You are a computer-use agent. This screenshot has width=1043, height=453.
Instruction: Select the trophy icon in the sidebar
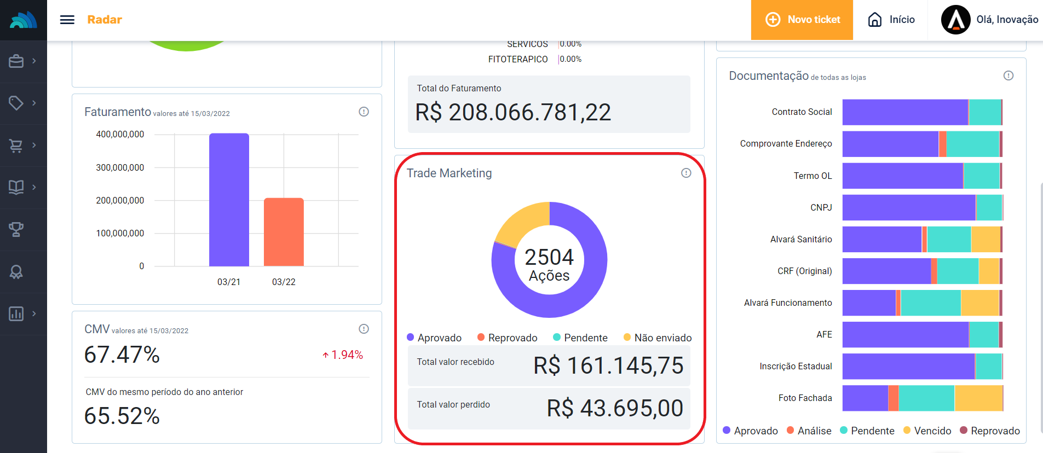point(16,229)
